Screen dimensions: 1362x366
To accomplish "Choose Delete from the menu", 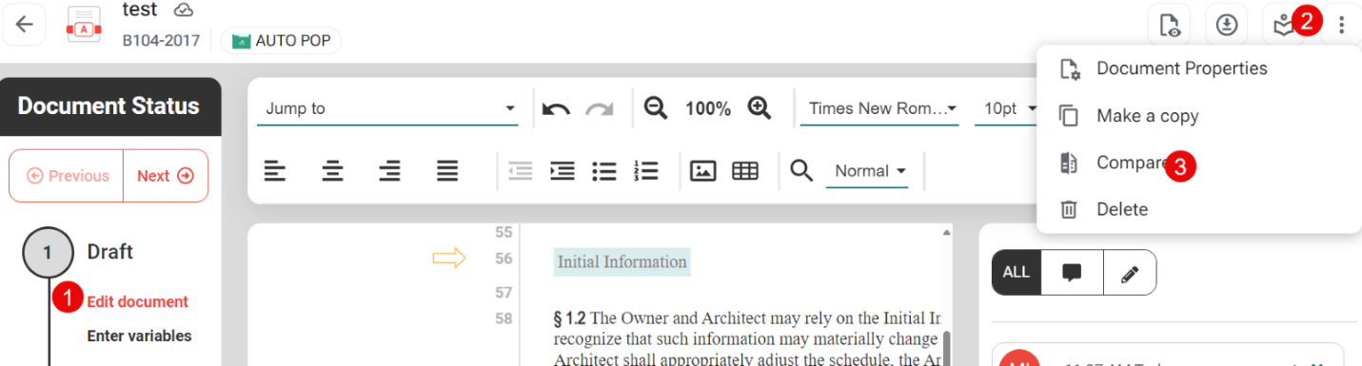I will pyautogui.click(x=1199, y=209).
